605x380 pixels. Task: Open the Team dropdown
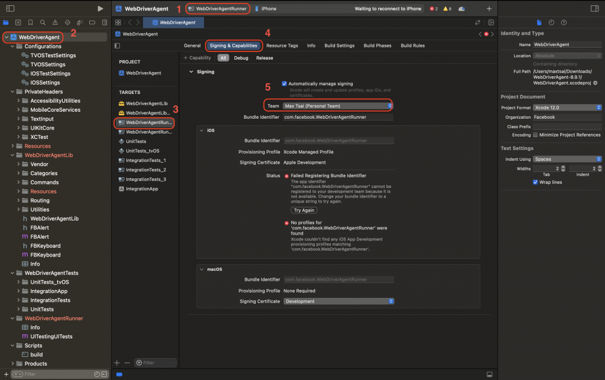pyautogui.click(x=337, y=106)
